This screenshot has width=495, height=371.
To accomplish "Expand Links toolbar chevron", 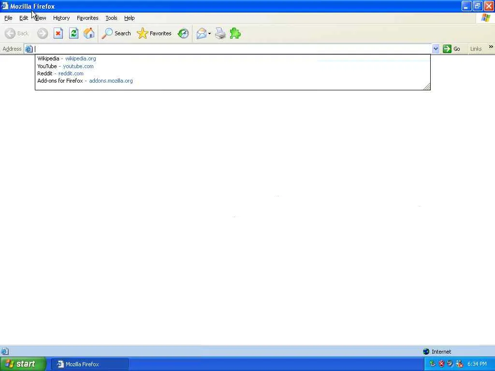I will pos(491,47).
